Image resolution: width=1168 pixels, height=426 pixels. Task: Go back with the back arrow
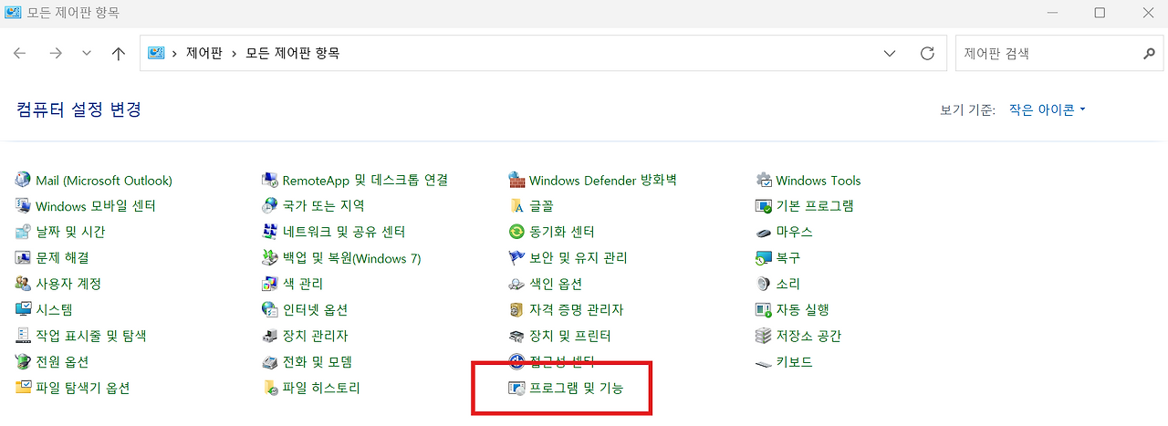(x=20, y=54)
